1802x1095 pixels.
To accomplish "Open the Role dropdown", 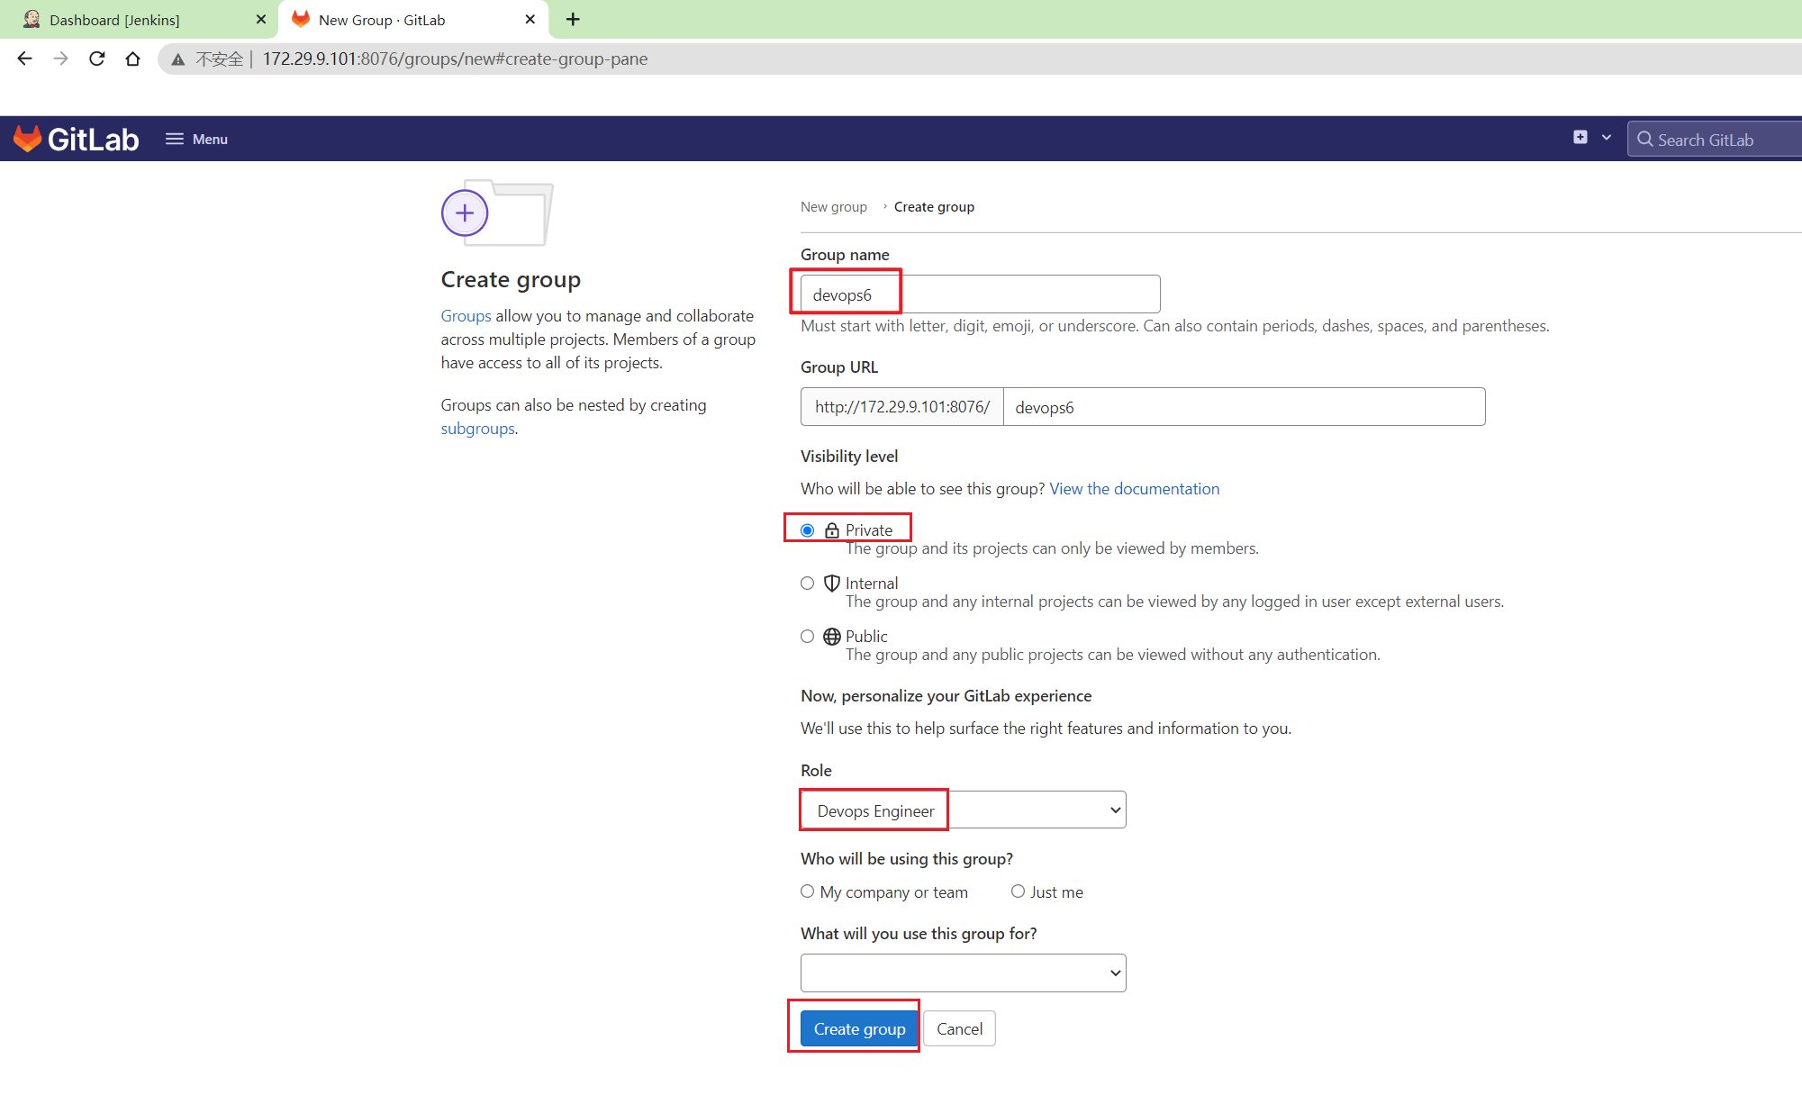I will coord(963,810).
